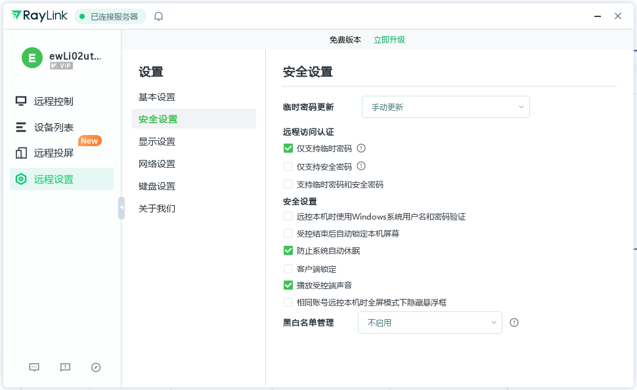Open the 临时密码更新 dropdown
637x390 pixels.
tap(445, 107)
